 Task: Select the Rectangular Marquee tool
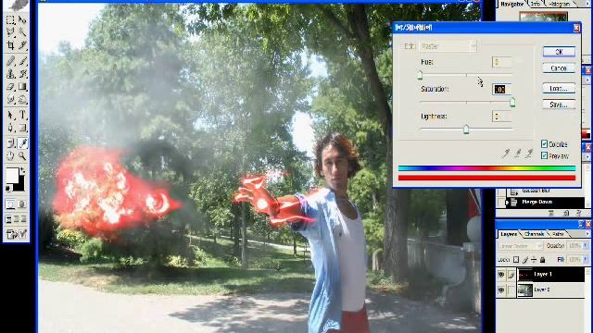click(x=10, y=19)
